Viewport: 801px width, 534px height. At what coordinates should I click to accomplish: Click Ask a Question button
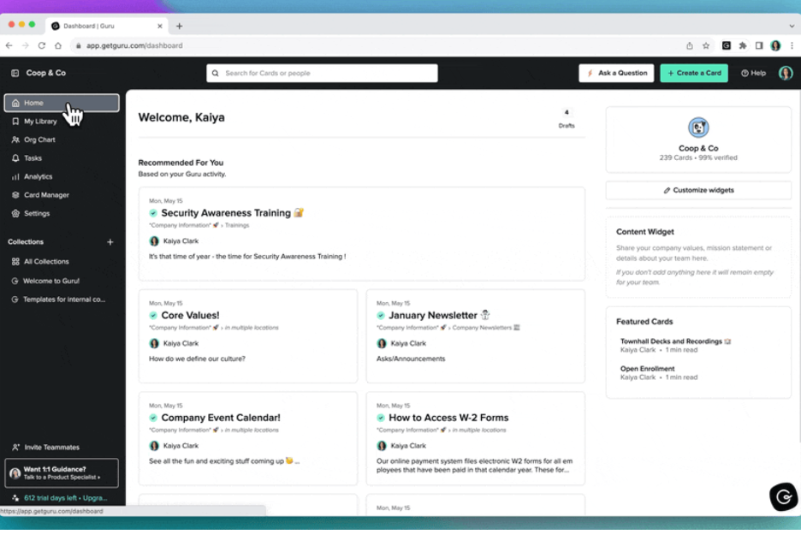(x=616, y=73)
